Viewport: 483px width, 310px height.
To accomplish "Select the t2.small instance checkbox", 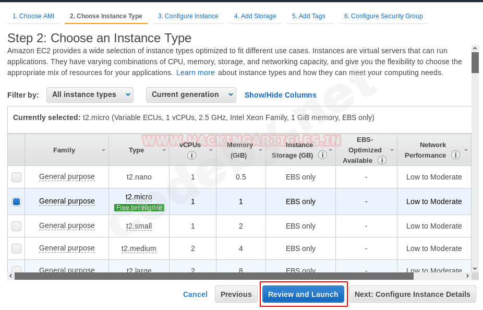I will pos(17,226).
